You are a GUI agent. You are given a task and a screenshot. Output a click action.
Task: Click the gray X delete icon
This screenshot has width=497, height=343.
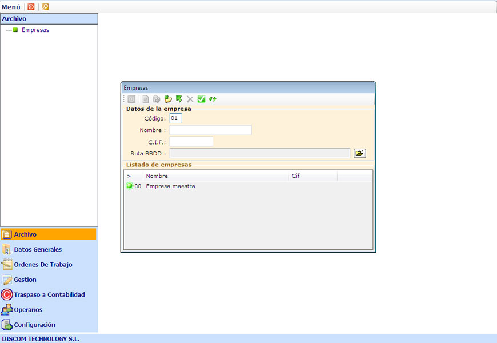pyautogui.click(x=190, y=99)
